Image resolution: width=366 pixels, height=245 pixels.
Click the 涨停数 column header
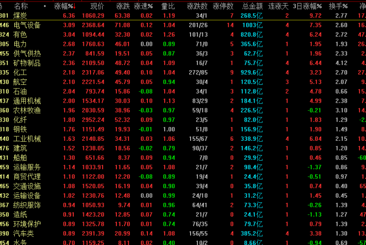tap(223, 7)
